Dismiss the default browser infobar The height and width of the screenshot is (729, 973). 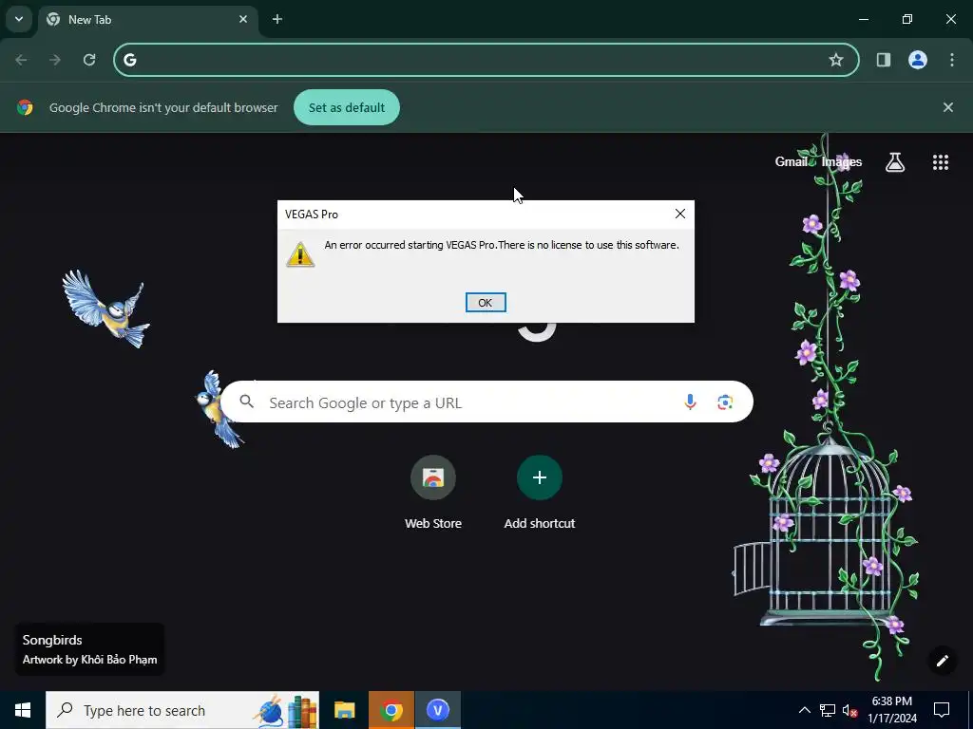[947, 107]
